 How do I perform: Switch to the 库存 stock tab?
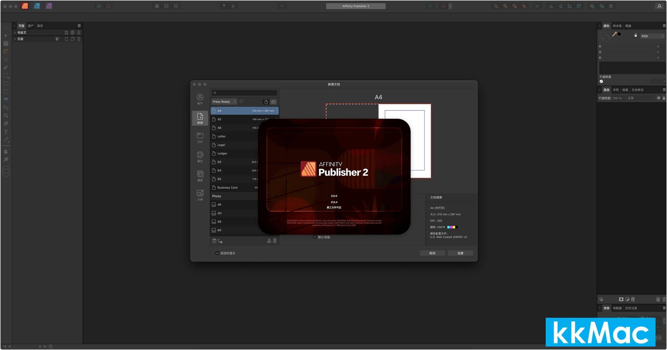[40, 26]
